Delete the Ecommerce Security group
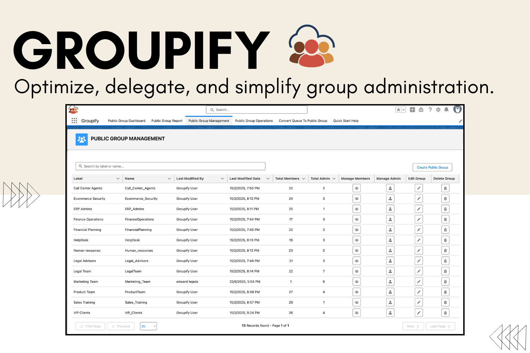 (x=445, y=199)
